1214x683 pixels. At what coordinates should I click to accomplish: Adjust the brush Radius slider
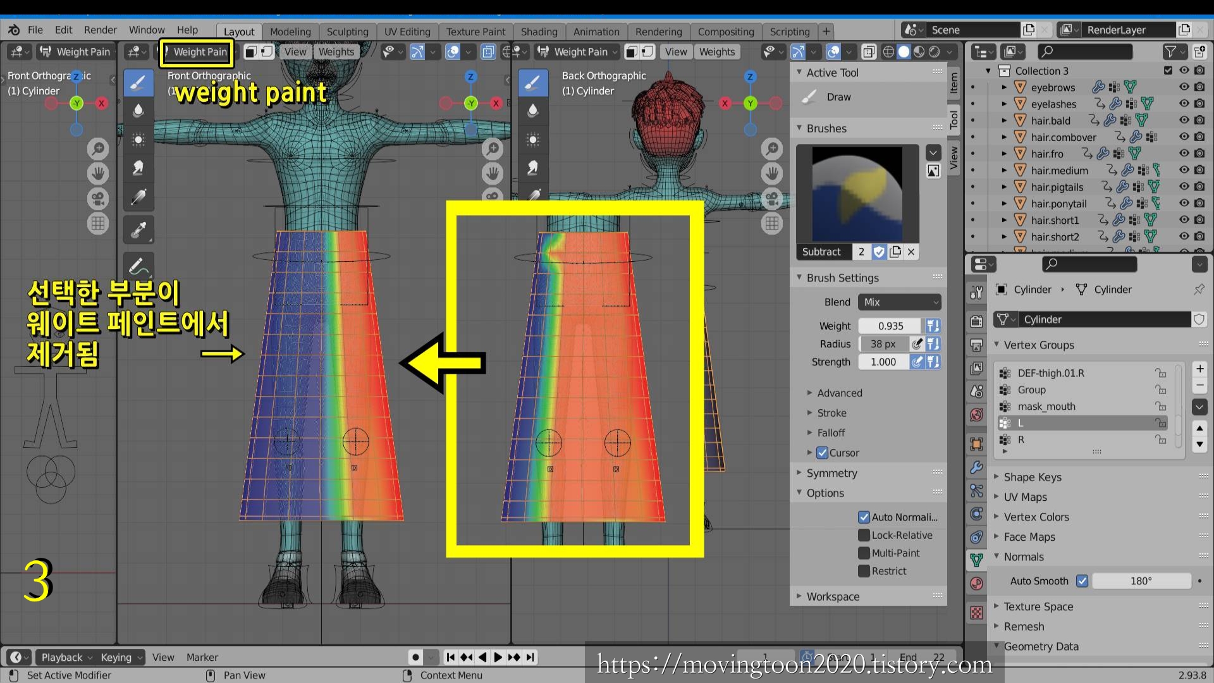883,344
